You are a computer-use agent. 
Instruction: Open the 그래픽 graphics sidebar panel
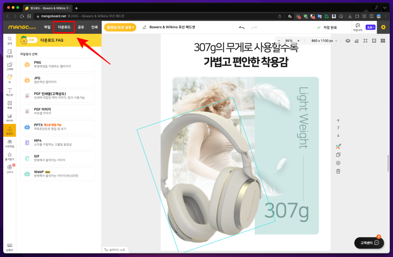[9, 66]
